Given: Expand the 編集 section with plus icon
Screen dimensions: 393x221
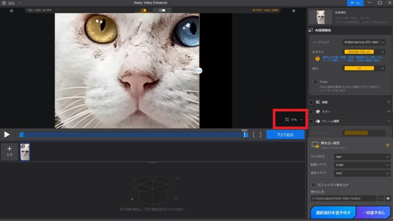Looking at the screenshot, I should [x=388, y=102].
